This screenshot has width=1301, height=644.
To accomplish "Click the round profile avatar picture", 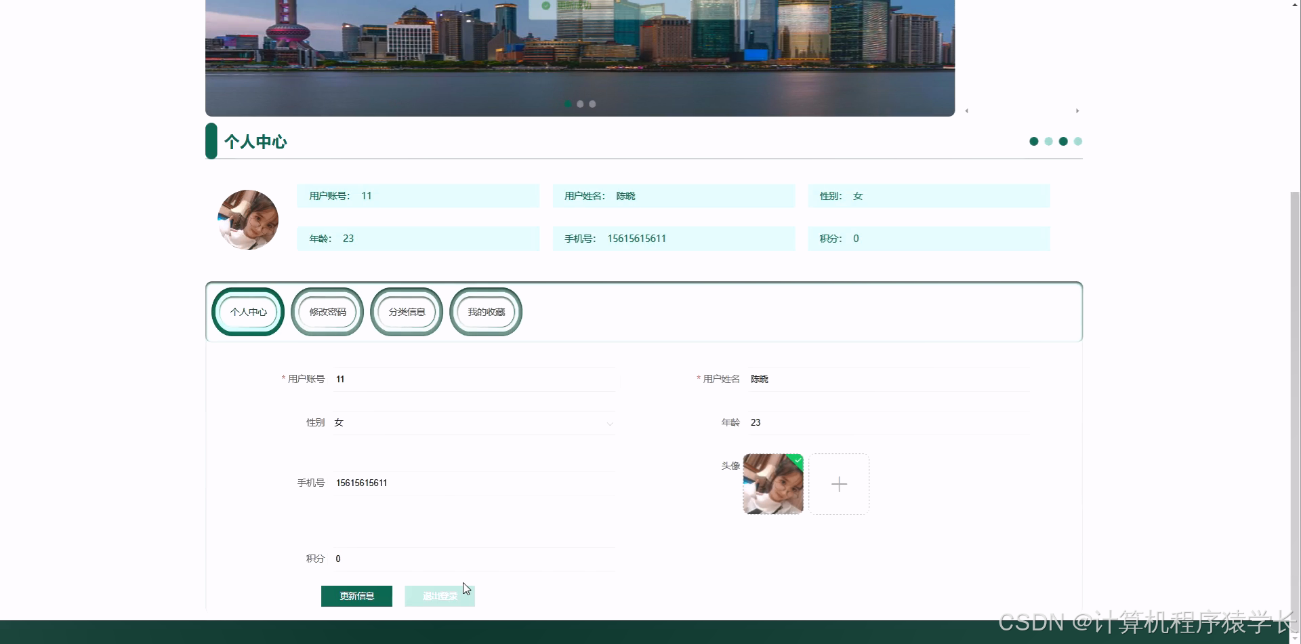I will [x=248, y=220].
